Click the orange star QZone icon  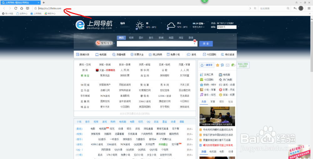(x=218, y=65)
